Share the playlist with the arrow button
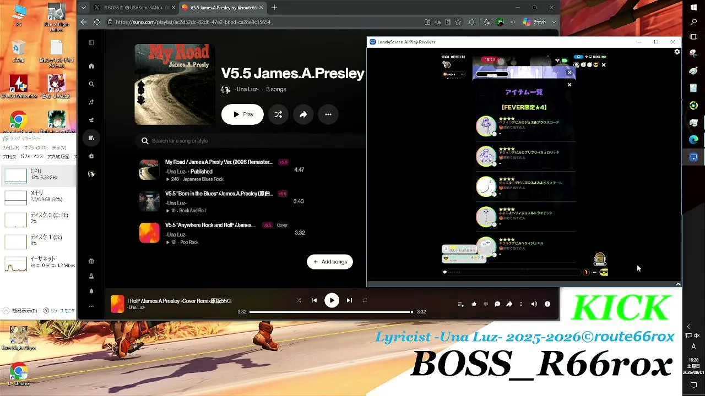The height and width of the screenshot is (396, 705). click(303, 114)
